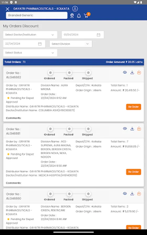Export order ALI346880 using orange icon
This screenshot has height=235, width=147.
pyautogui.click(x=139, y=194)
